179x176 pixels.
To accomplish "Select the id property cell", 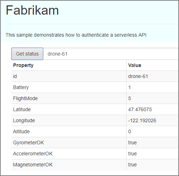I will click(69, 76).
